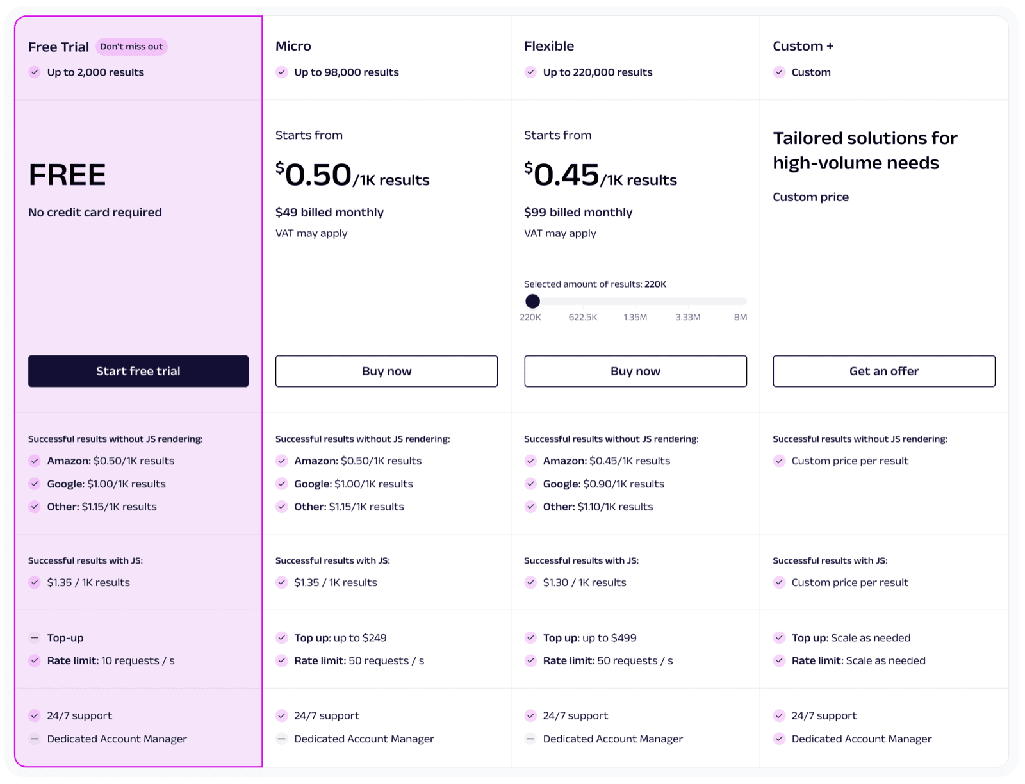Click Rate limit: 50 requests / s in Micro
The height and width of the screenshot is (784, 1025).
click(359, 660)
